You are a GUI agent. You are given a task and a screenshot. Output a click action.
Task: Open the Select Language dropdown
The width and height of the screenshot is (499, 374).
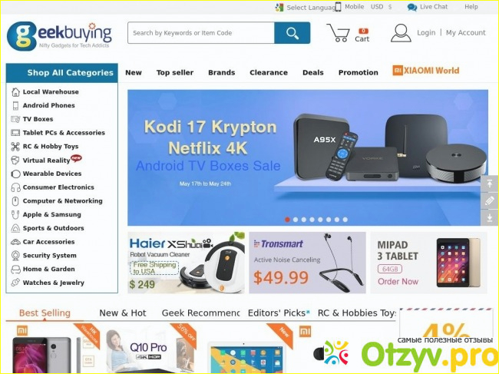[305, 8]
